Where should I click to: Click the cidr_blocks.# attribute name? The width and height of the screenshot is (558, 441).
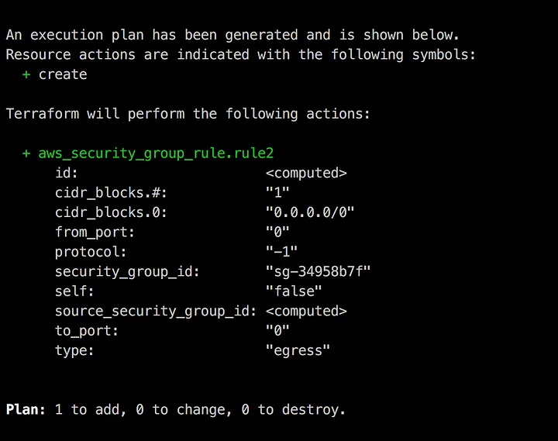(111, 193)
